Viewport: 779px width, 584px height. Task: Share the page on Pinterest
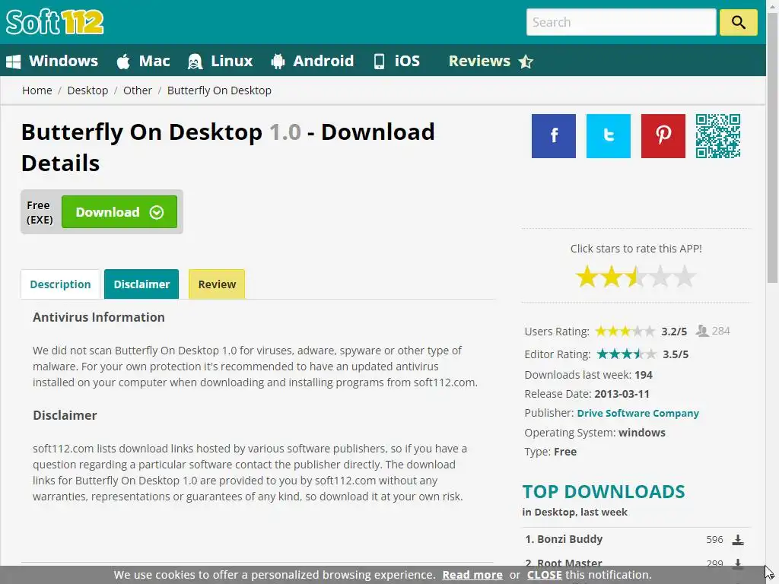coord(663,136)
